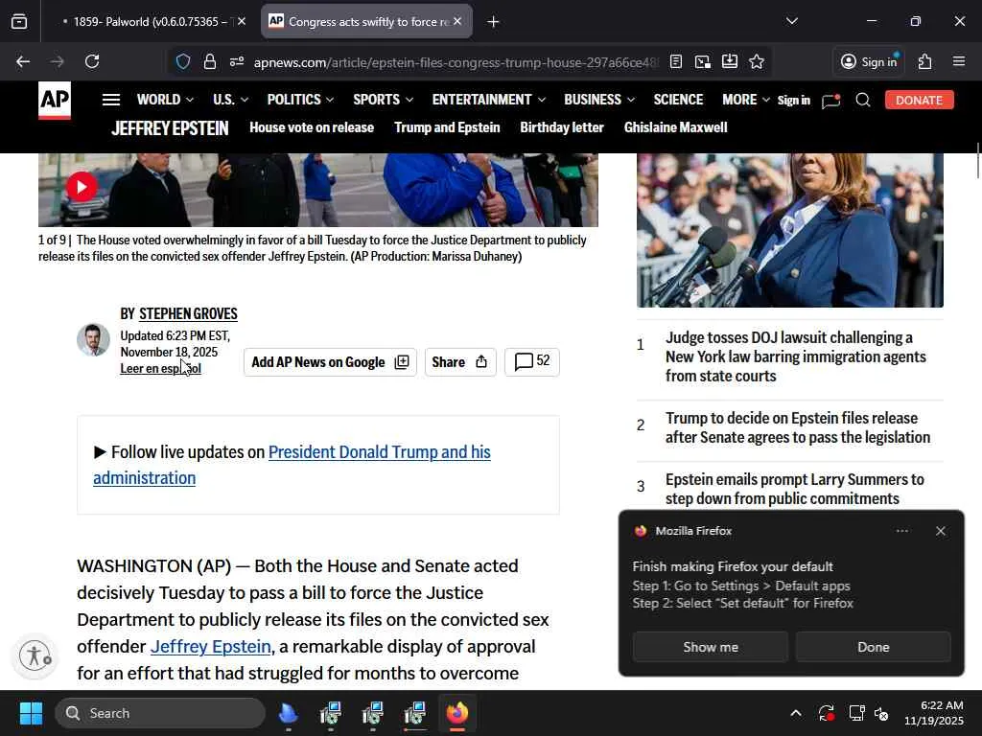Click the red DONATE button
The image size is (982, 736).
919,100
